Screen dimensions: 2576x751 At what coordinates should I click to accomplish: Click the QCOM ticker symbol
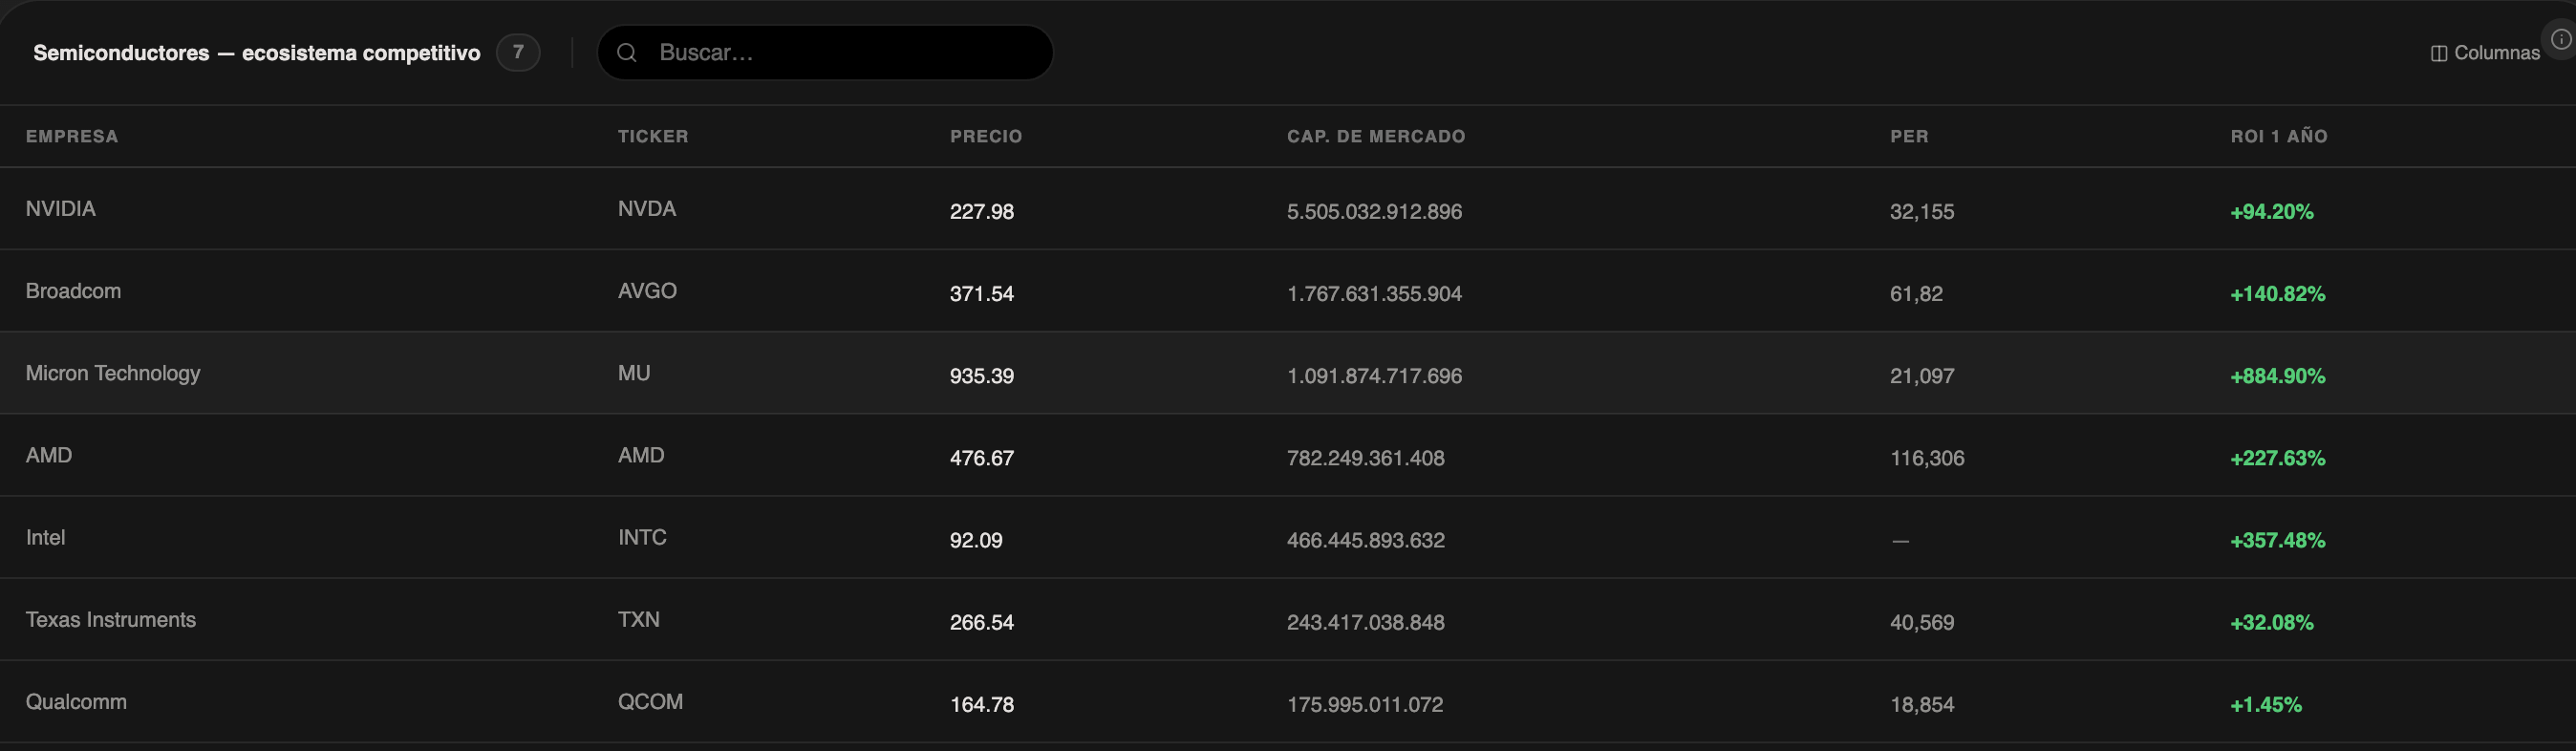pyautogui.click(x=650, y=702)
